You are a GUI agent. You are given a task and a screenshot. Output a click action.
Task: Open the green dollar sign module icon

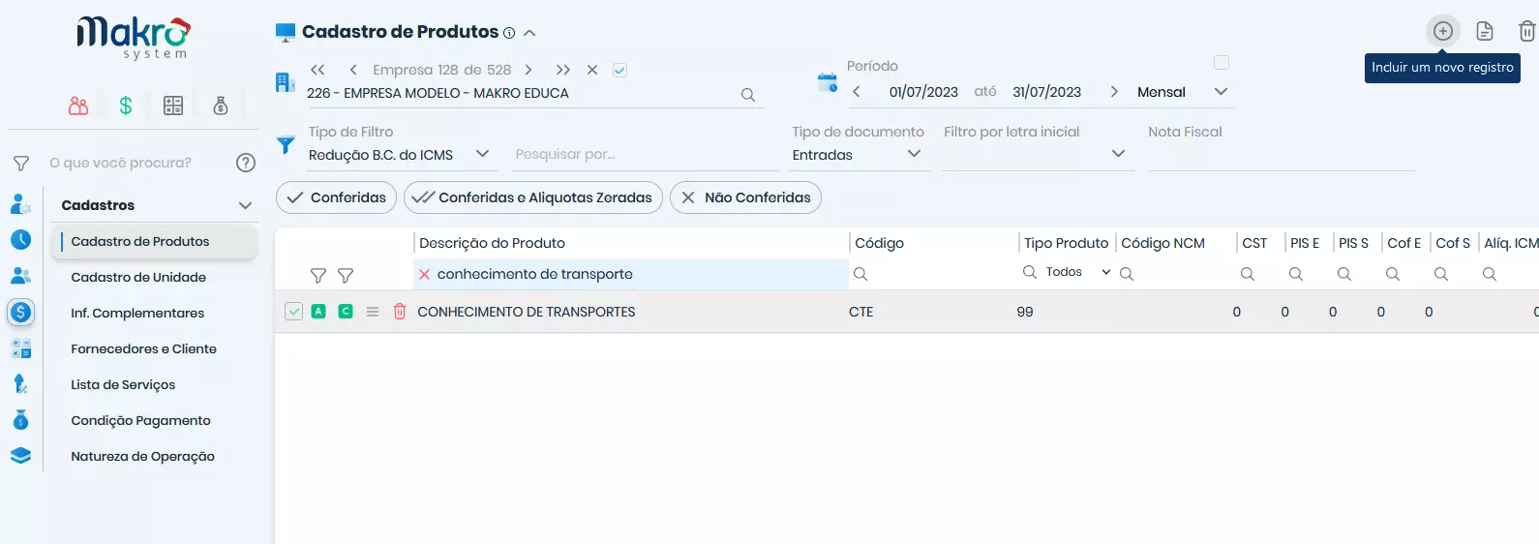(126, 106)
